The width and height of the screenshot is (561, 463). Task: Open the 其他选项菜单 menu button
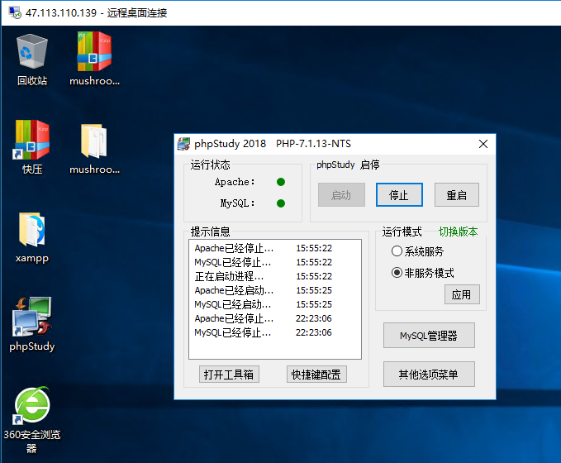(429, 375)
